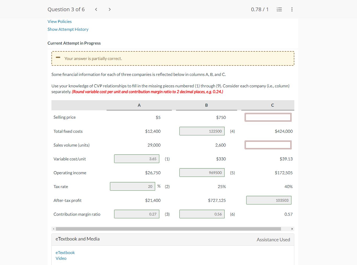The image size is (357, 265).
Task: Click the '$26,750' operating income value
Action: coord(153,173)
